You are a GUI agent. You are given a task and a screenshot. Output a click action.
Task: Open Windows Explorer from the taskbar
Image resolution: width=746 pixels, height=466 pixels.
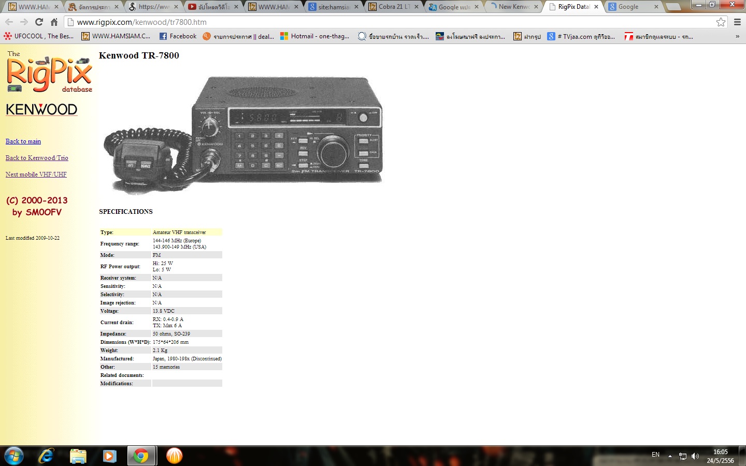(x=78, y=456)
